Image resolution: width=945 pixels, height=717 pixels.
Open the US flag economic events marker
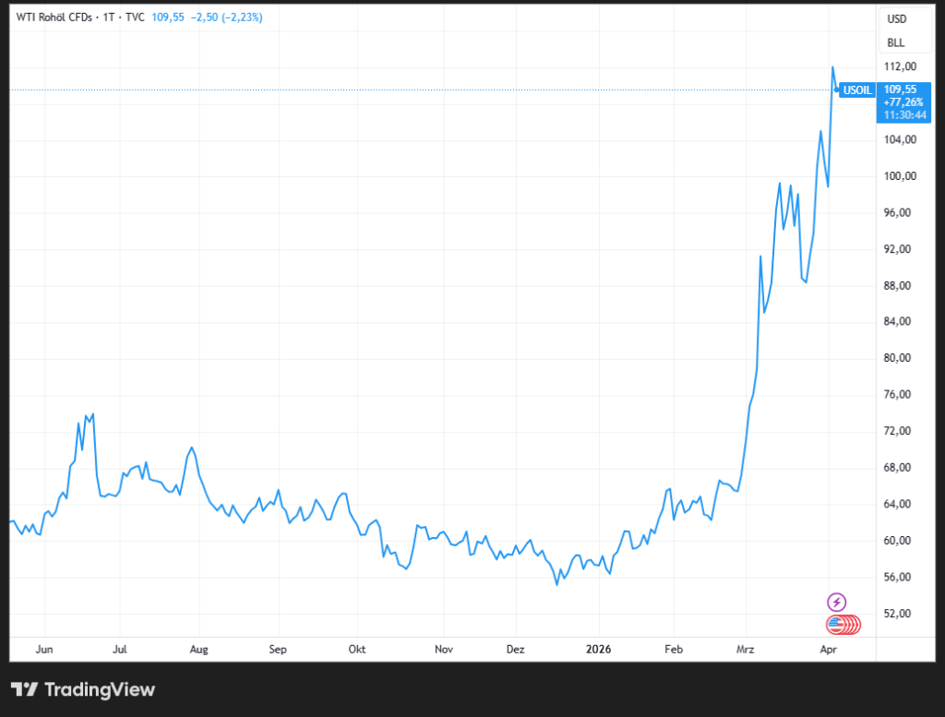pyautogui.click(x=838, y=625)
